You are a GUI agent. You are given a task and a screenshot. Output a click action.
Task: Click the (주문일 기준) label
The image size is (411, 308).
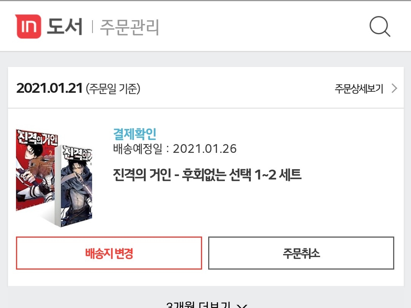click(113, 89)
